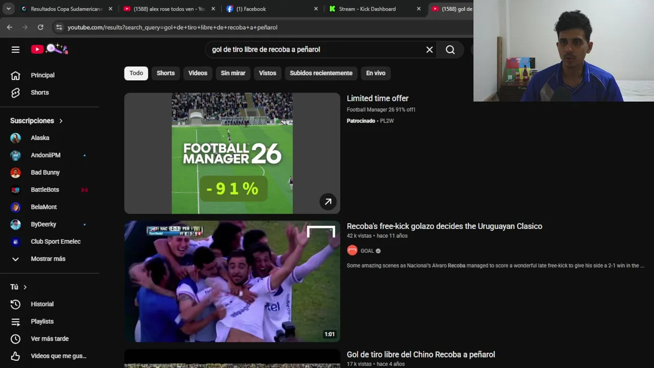Go back in browser history
The width and height of the screenshot is (654, 368).
point(10,27)
